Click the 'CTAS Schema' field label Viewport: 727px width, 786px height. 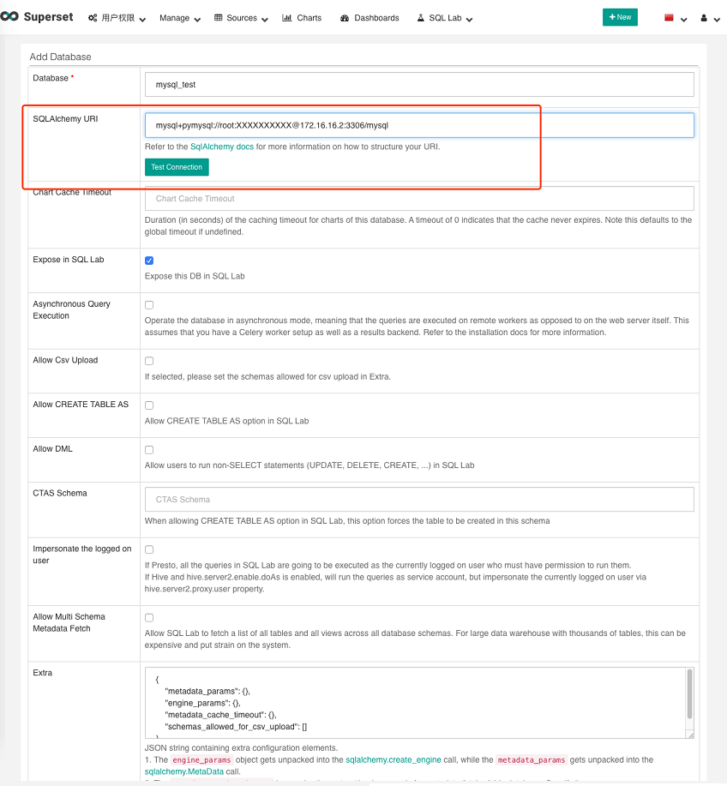(60, 493)
